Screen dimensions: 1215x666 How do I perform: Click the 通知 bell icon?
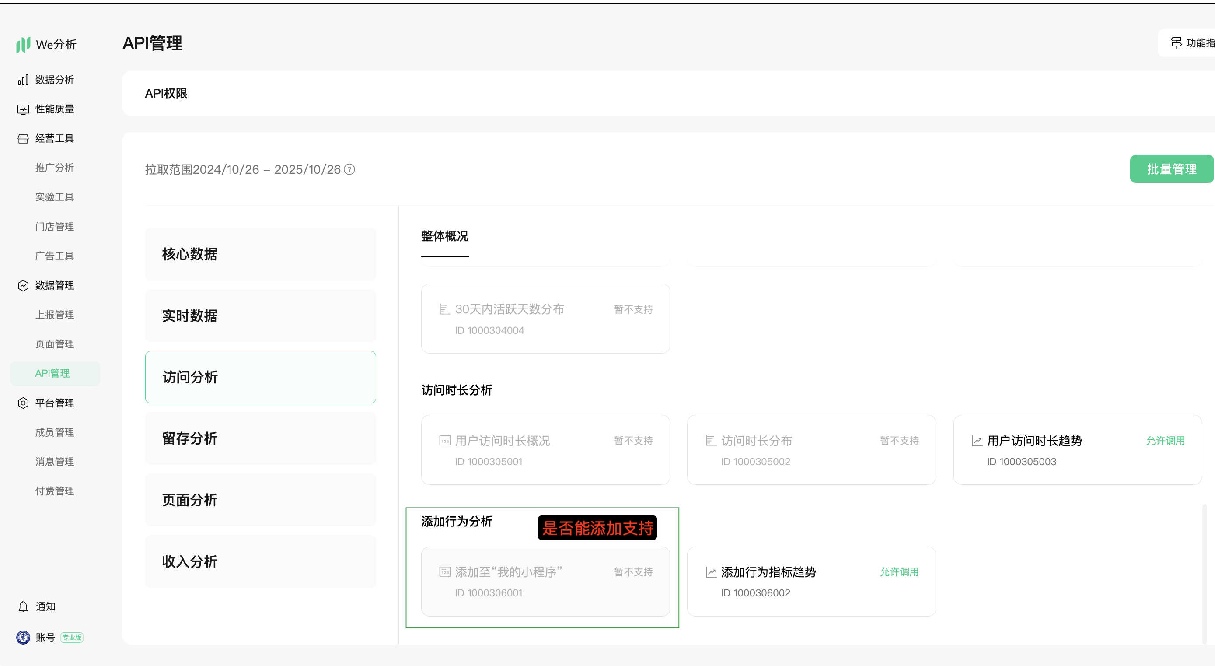pyautogui.click(x=23, y=606)
